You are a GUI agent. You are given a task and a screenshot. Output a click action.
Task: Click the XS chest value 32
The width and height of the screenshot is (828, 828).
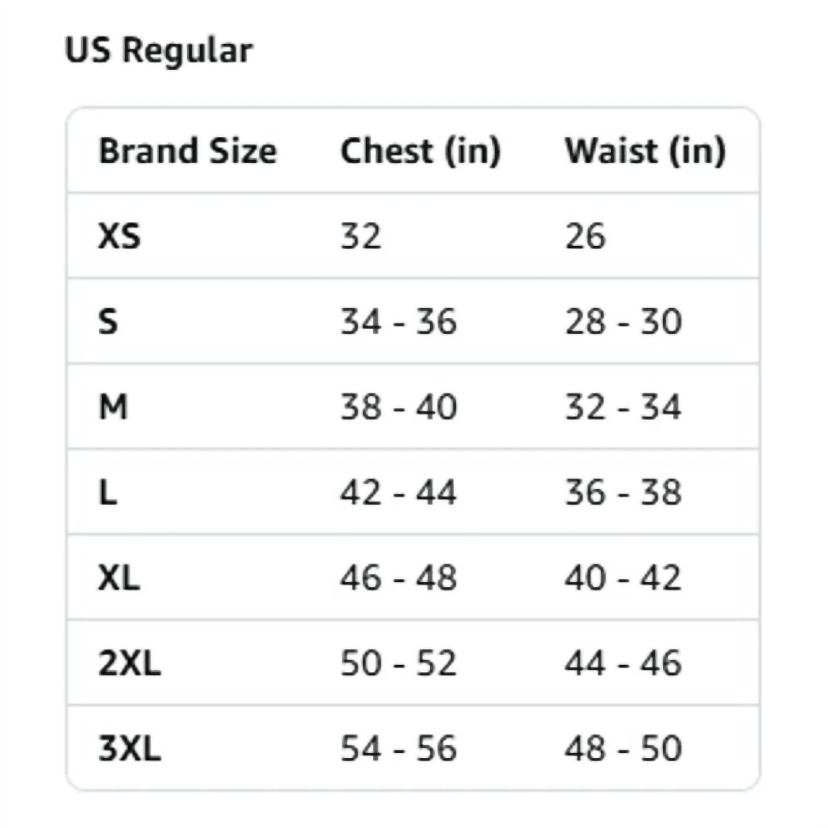(x=360, y=236)
